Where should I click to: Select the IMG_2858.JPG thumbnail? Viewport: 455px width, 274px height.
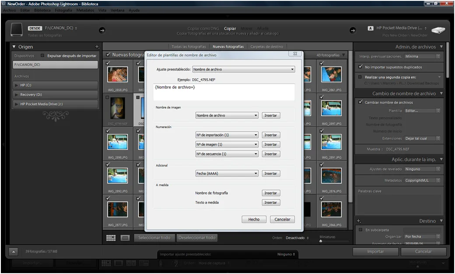pyautogui.click(x=118, y=74)
